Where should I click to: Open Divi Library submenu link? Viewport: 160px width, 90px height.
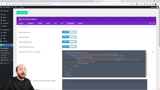[3, 58]
